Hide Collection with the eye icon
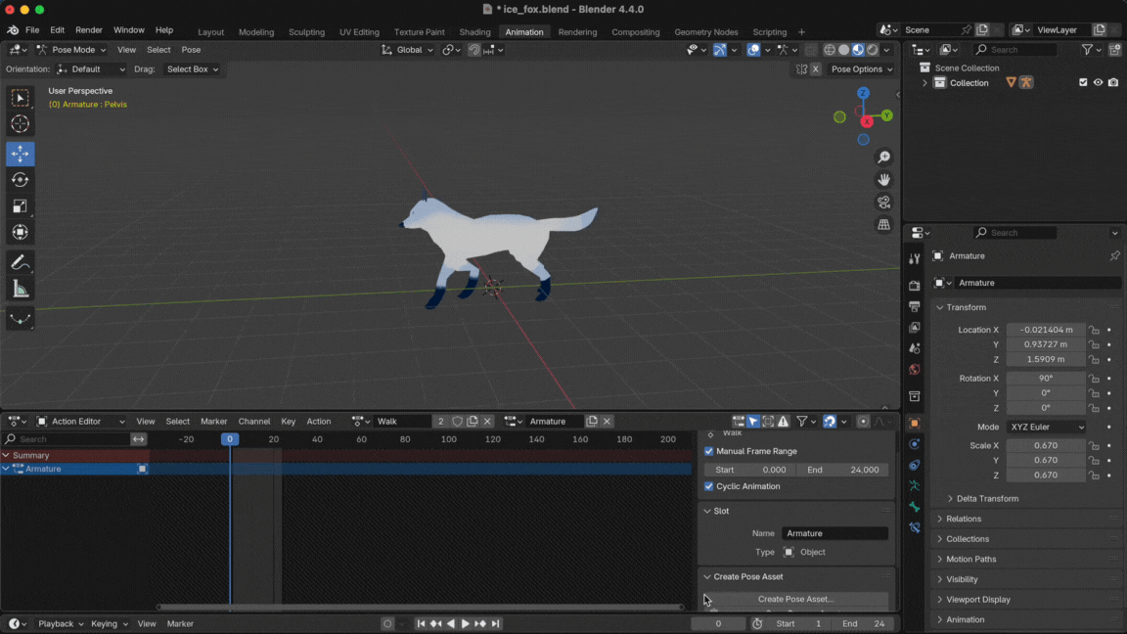 tap(1098, 82)
